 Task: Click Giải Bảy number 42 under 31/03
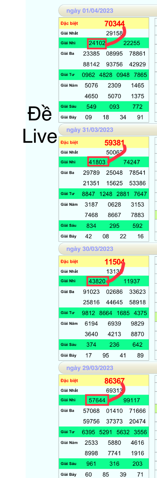click(88, 236)
